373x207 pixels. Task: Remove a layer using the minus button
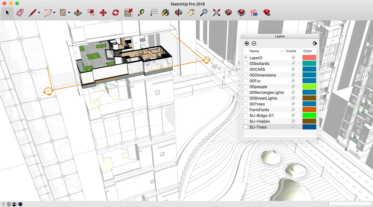click(x=254, y=43)
